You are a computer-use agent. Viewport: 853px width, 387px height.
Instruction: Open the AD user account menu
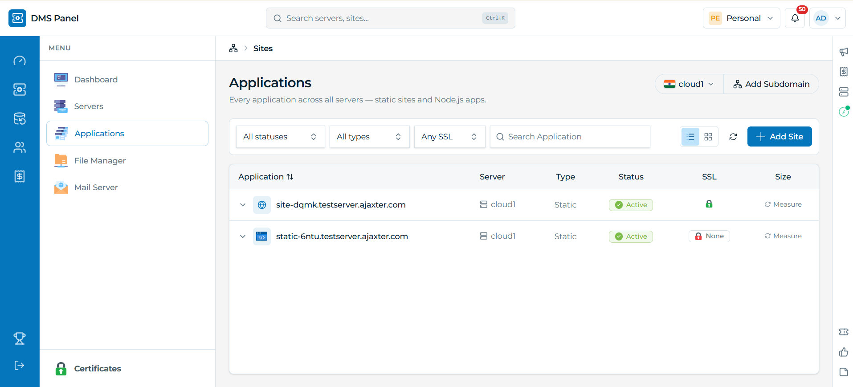(x=828, y=18)
